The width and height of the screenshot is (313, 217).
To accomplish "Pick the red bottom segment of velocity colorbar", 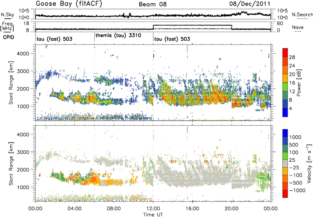I will 285,194.
